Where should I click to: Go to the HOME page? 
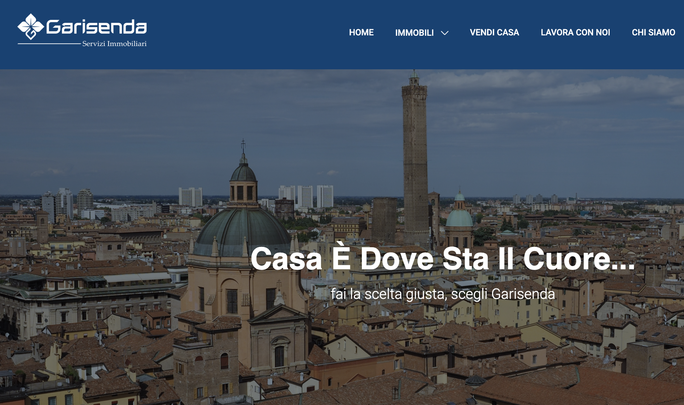(361, 32)
